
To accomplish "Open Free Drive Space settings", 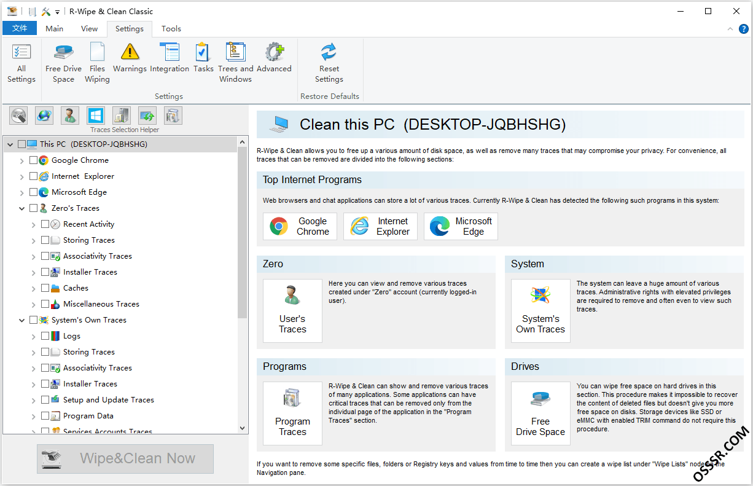I will pos(63,63).
